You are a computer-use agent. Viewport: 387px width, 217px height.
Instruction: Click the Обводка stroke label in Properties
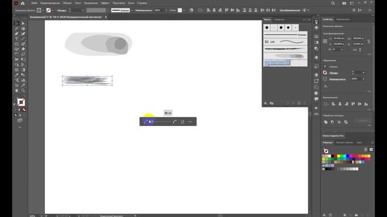pos(334,73)
